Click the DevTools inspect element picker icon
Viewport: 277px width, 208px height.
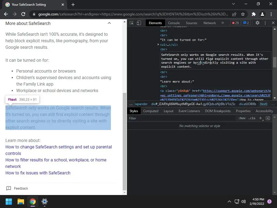132,23
